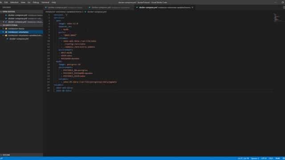Change encoding via UTF-8 status item
The image size is (285, 160).
point(264,158)
